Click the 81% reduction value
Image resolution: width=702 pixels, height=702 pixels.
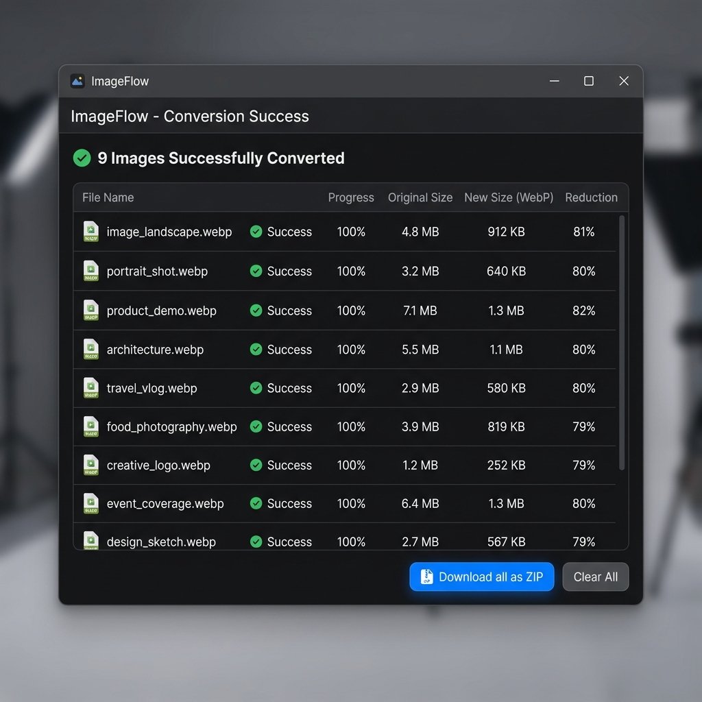click(584, 232)
